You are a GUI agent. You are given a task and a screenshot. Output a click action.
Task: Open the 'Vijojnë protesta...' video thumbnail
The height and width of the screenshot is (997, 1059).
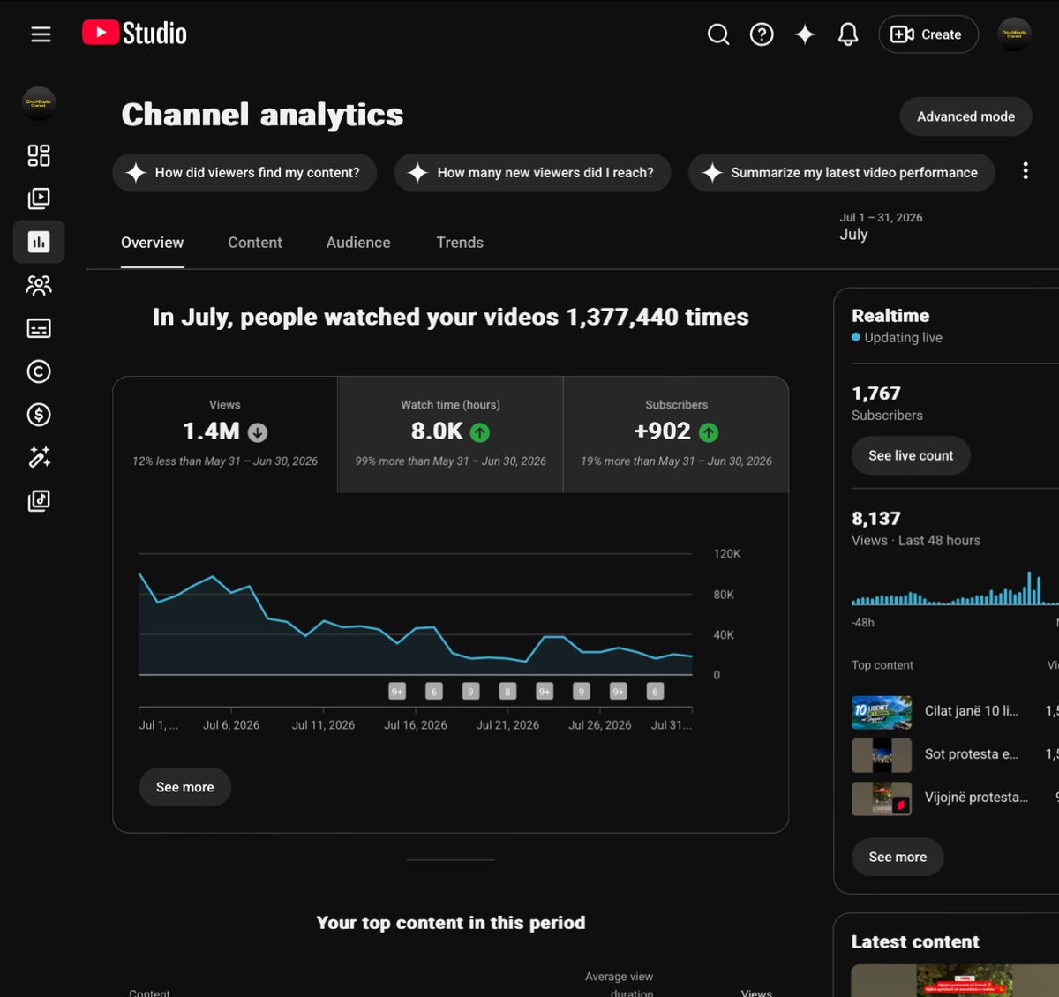(882, 798)
